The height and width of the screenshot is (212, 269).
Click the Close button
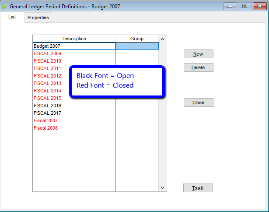[x=198, y=102]
